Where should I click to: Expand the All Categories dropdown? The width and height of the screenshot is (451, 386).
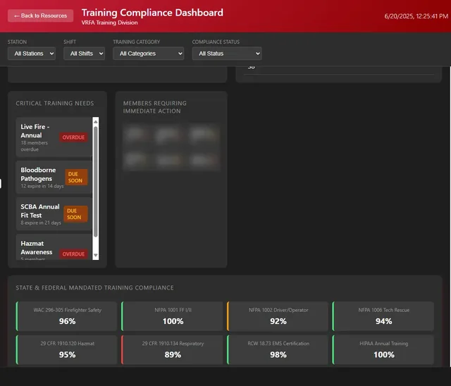point(149,54)
